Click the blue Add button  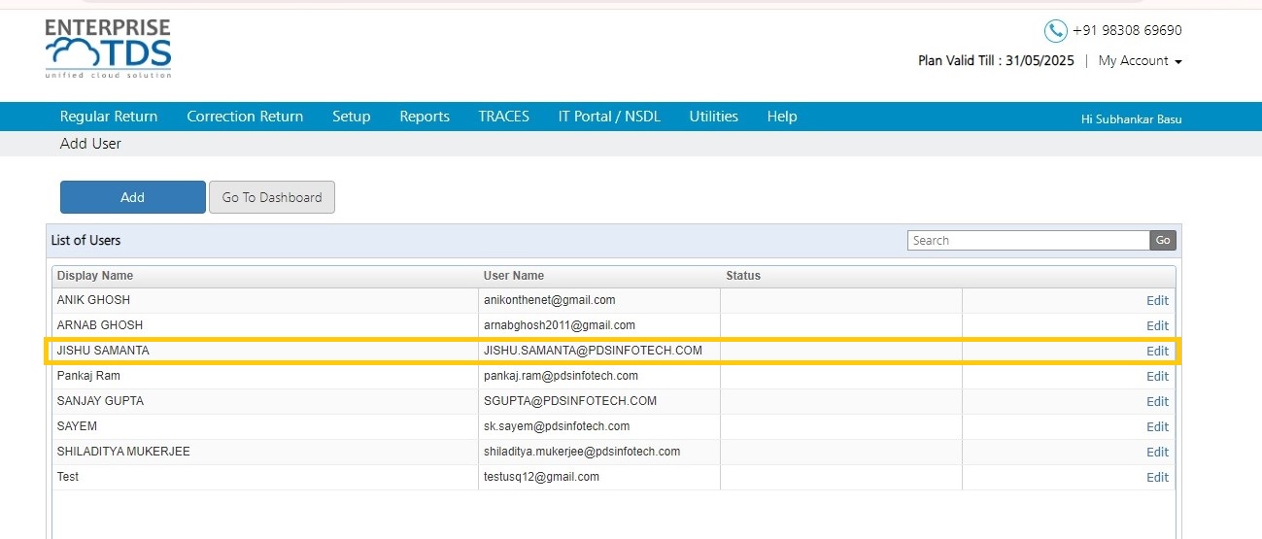point(133,197)
